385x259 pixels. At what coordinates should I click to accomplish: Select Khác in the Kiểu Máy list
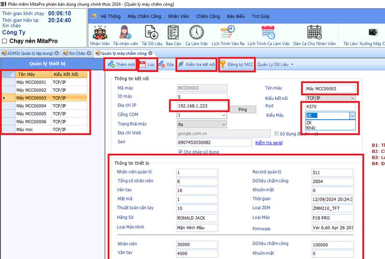(x=312, y=127)
